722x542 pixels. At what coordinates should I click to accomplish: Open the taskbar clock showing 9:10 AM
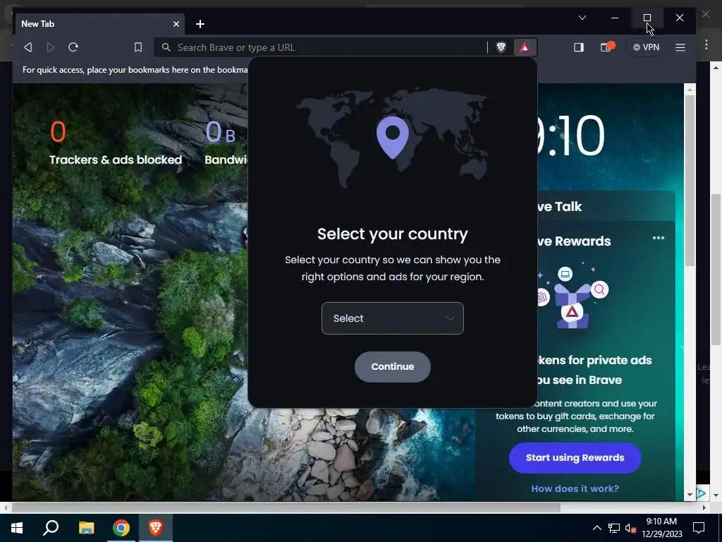(661, 528)
